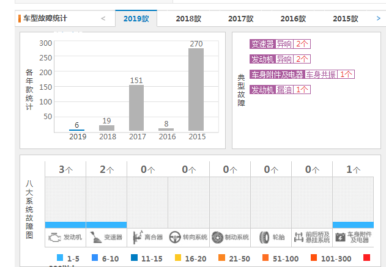The image size is (386, 267).
Task: Click the orange 21-50 legend swatch
Action: pyautogui.click(x=221, y=258)
